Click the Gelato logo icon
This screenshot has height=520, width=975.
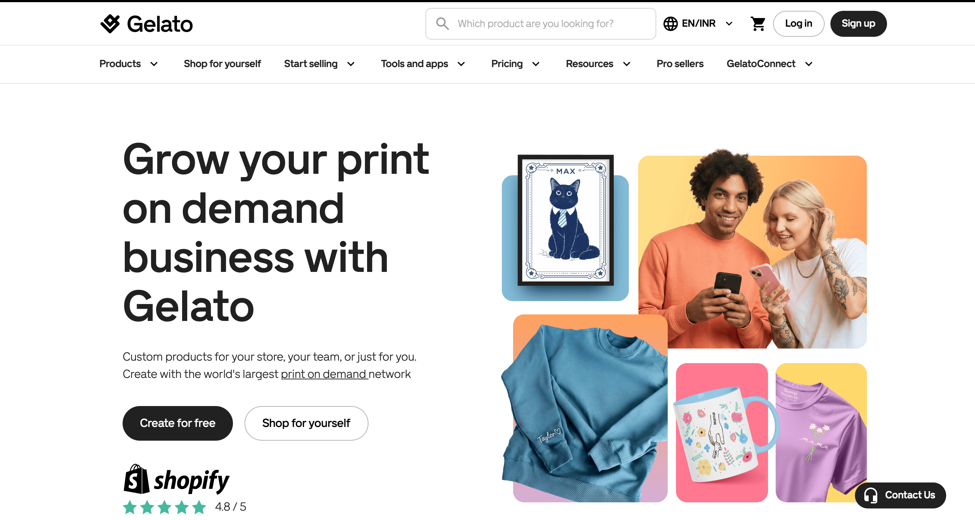point(110,24)
